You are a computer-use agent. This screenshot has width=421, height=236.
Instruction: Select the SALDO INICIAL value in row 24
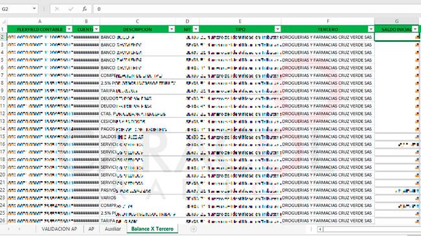click(x=396, y=206)
